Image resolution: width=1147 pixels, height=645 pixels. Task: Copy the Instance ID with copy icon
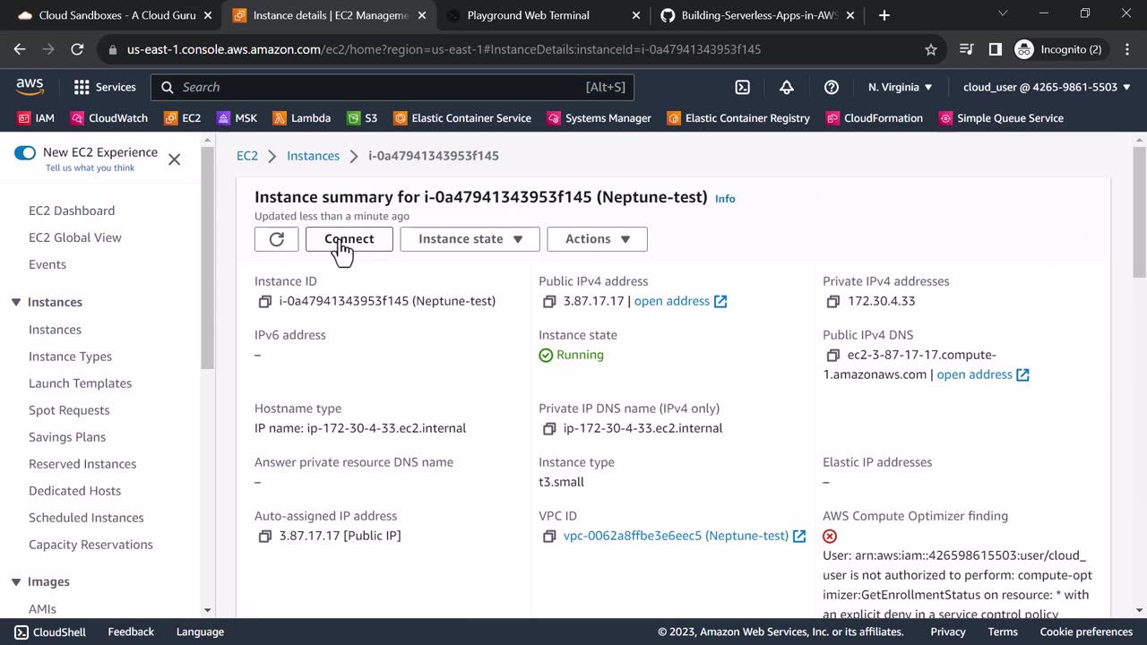264,302
